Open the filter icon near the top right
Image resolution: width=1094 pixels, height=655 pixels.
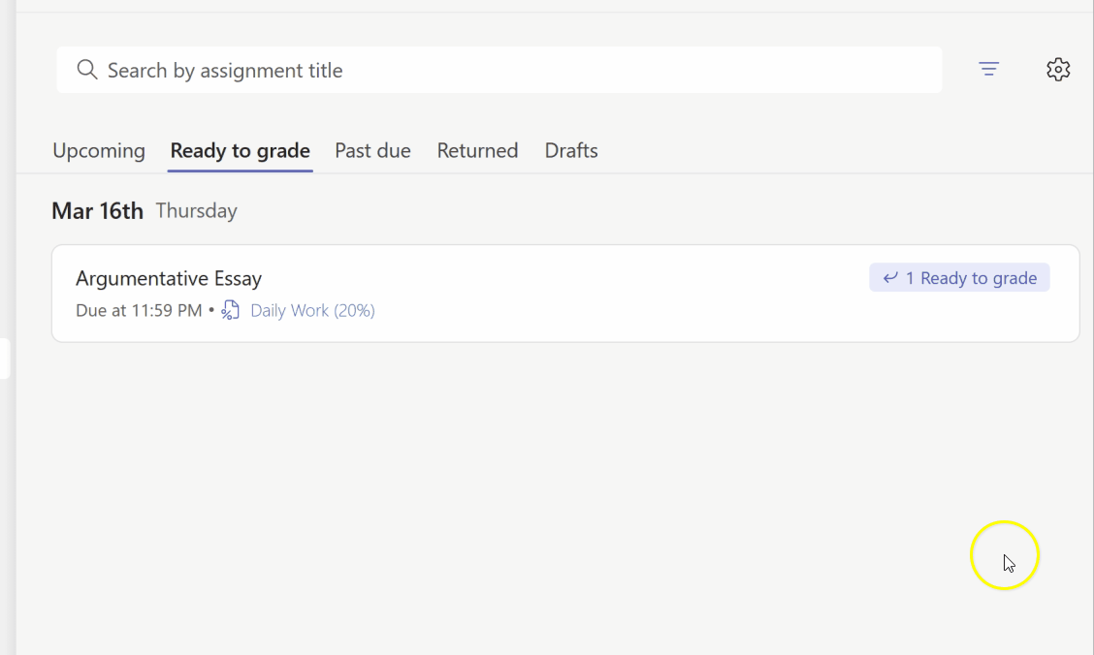988,69
